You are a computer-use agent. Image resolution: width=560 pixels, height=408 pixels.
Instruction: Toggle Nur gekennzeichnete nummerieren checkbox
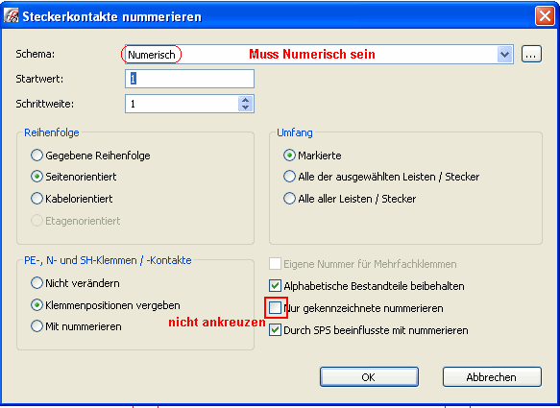[x=275, y=308]
